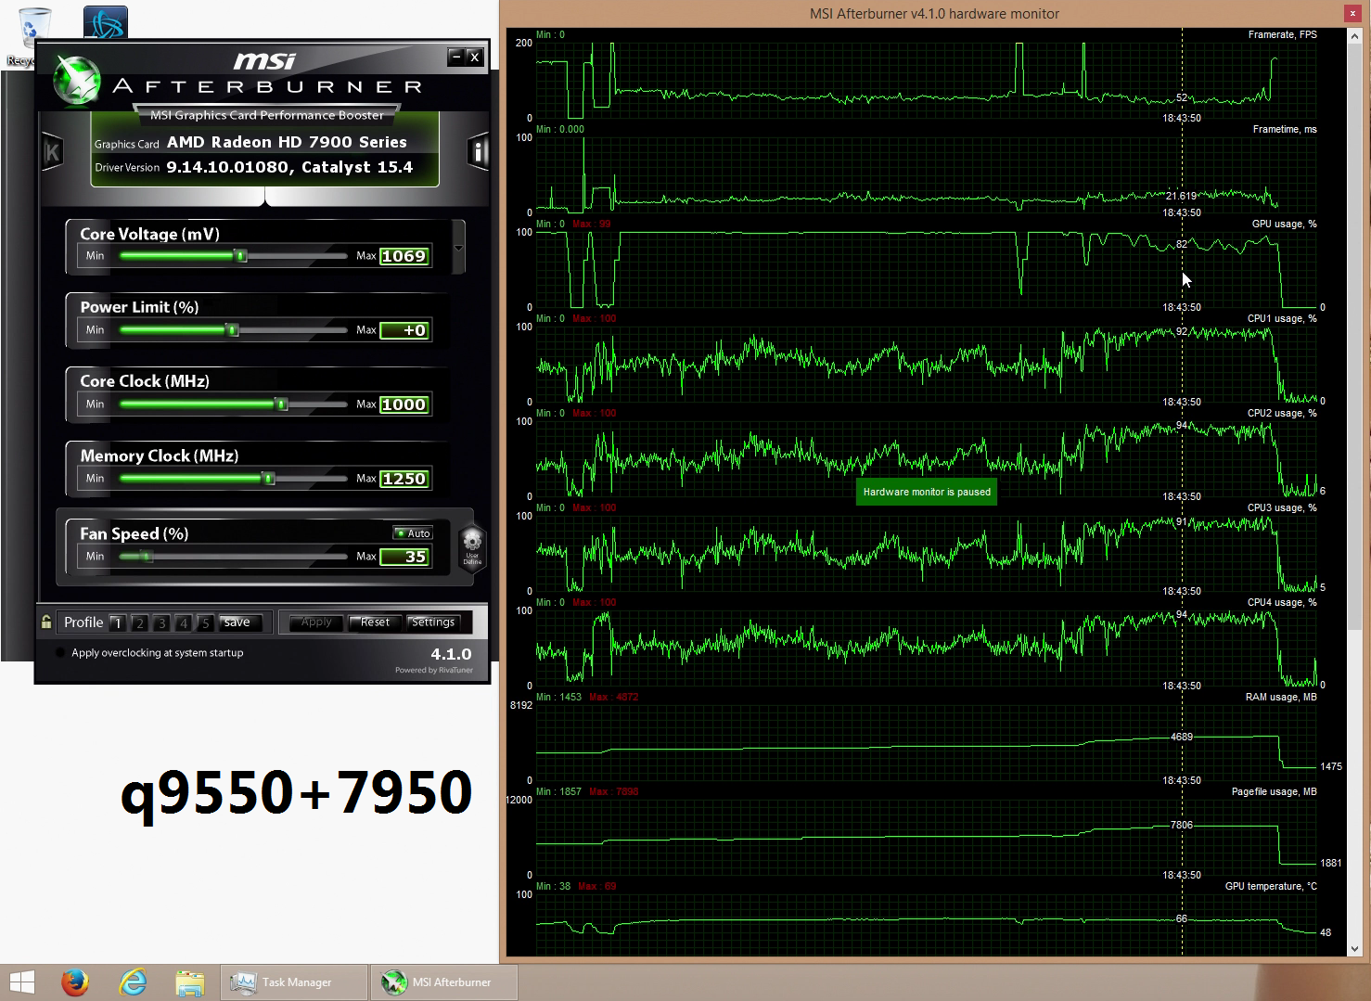This screenshot has height=1001, width=1371.
Task: Click the Fan Speed value field 35
Action: pos(404,557)
